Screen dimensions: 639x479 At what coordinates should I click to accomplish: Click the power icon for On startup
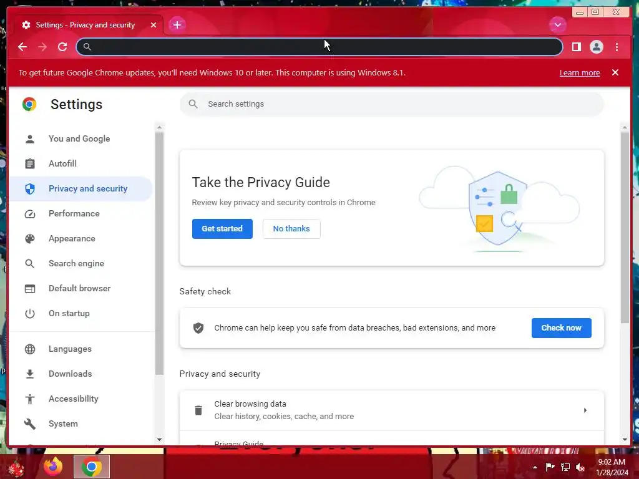coord(30,314)
